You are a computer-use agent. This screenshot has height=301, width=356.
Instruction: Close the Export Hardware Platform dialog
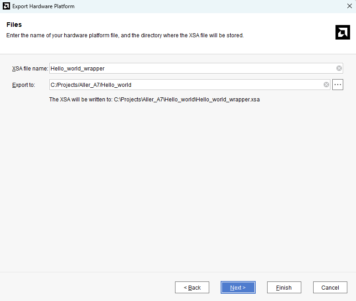click(349, 6)
